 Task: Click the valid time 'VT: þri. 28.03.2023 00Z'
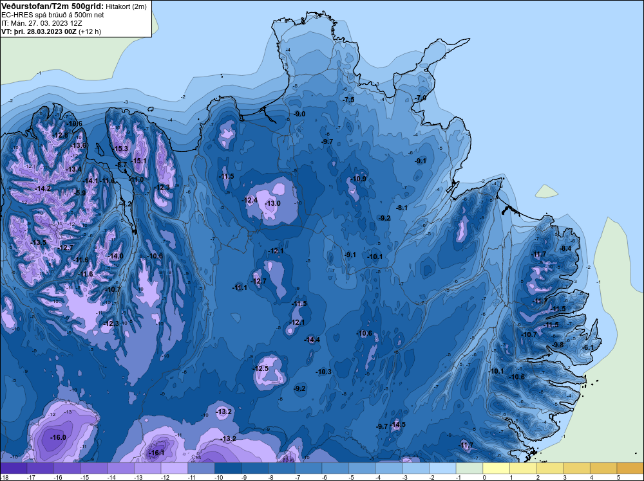[39, 32]
